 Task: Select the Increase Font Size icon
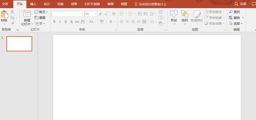click(101, 14)
